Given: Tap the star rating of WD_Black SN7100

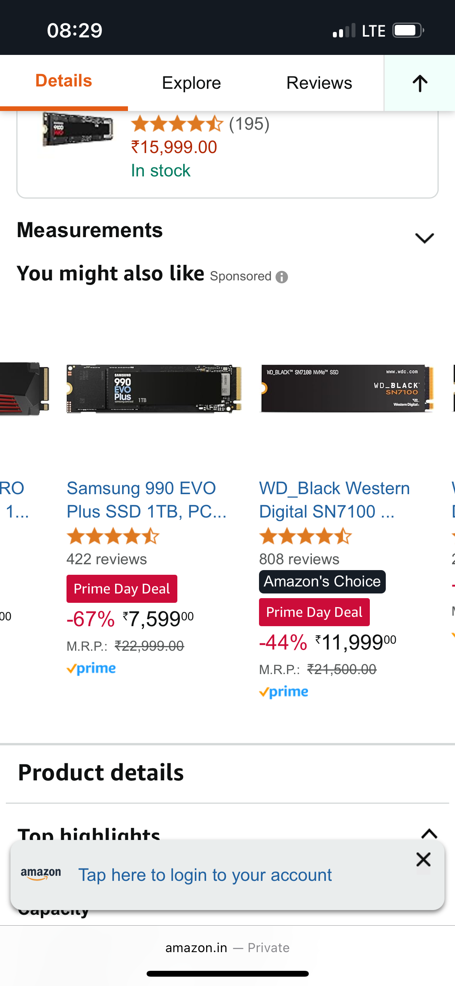Looking at the screenshot, I should coord(305,536).
